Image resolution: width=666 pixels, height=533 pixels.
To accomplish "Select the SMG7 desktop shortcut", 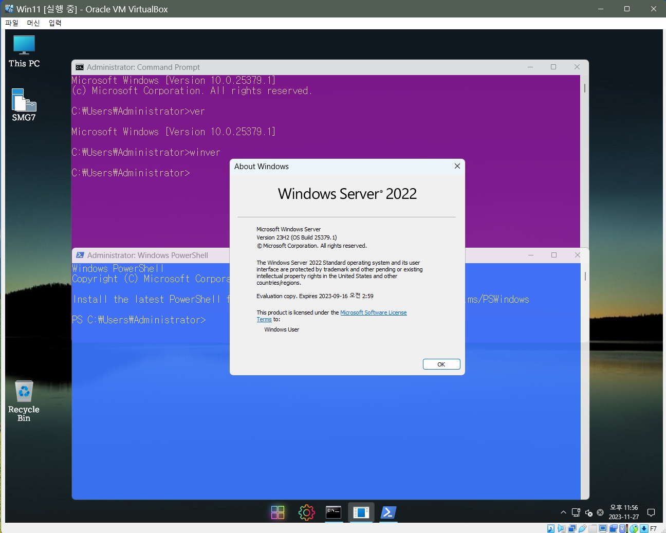I will (24, 105).
